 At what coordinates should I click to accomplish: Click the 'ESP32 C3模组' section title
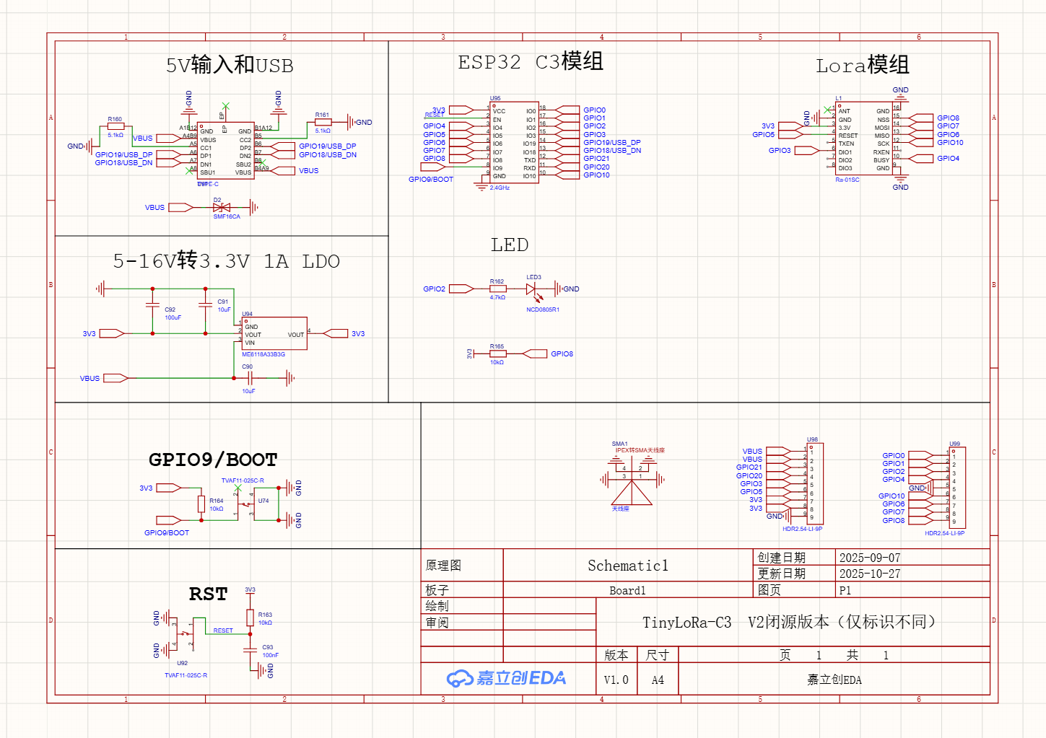click(x=531, y=61)
